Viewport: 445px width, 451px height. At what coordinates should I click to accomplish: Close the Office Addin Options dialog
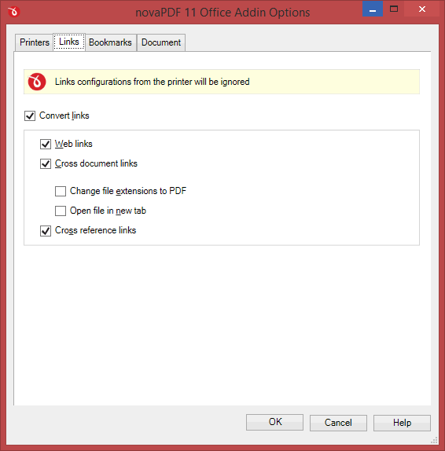click(x=422, y=9)
